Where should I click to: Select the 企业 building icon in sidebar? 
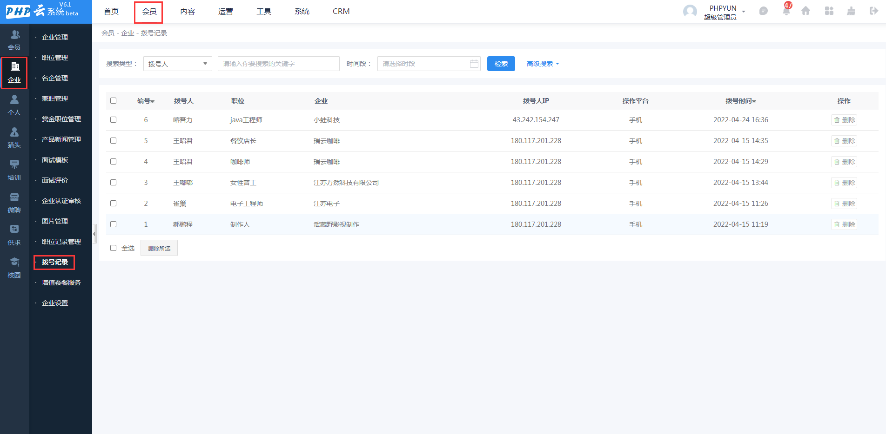tap(15, 66)
